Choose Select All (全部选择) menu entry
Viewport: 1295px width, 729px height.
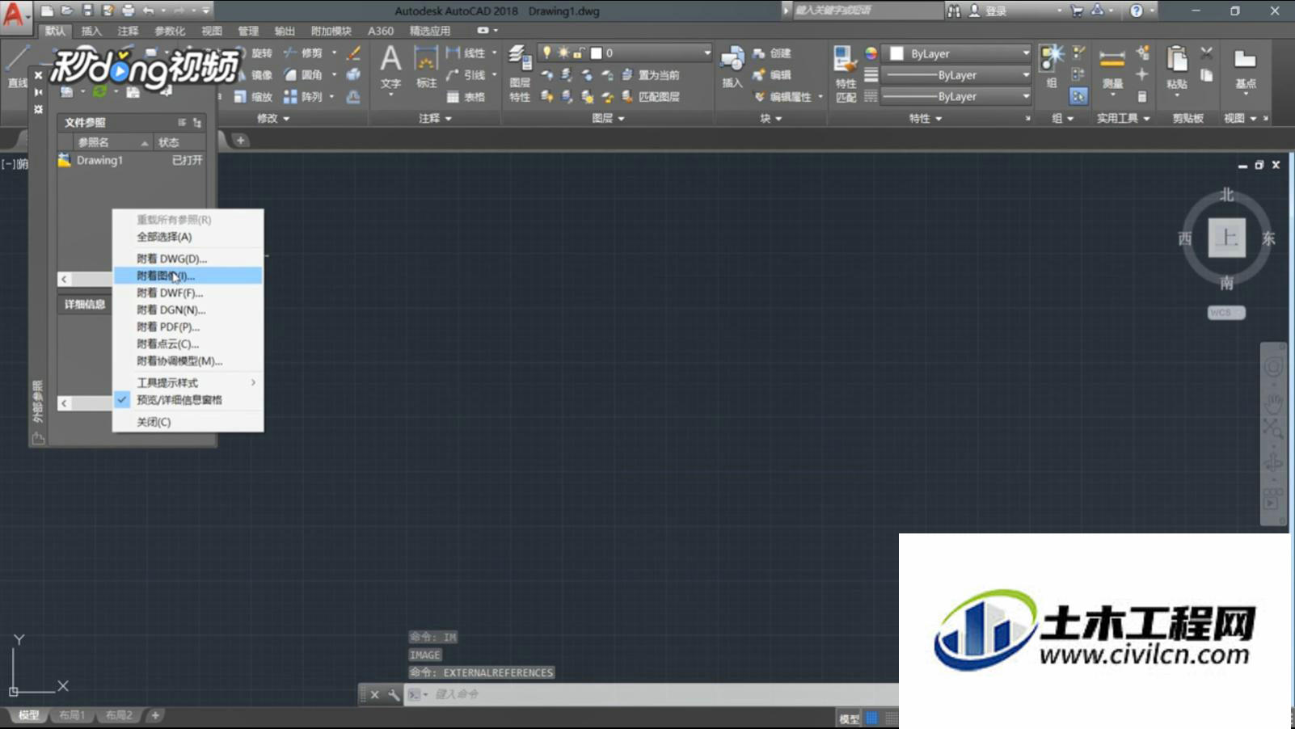point(188,237)
